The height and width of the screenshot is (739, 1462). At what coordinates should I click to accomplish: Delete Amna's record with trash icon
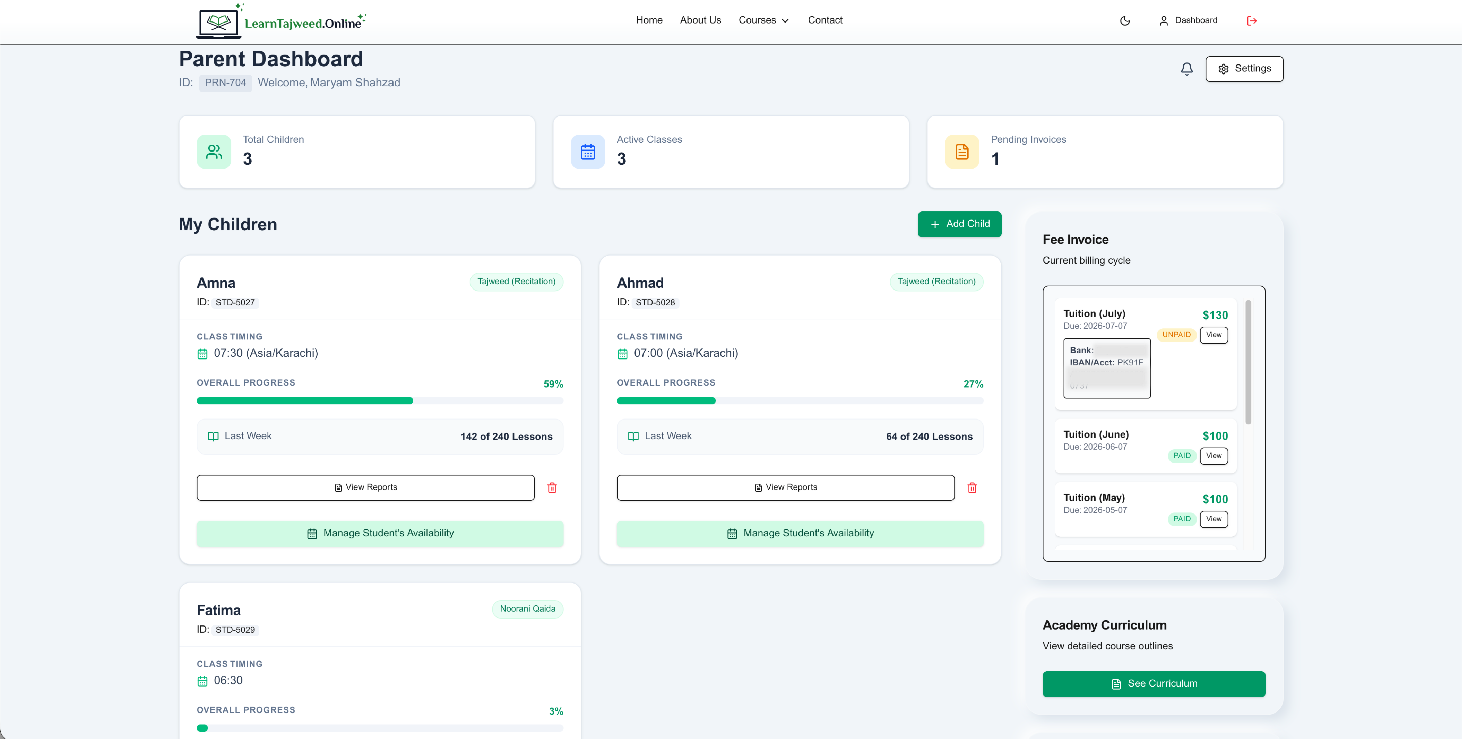click(x=552, y=488)
